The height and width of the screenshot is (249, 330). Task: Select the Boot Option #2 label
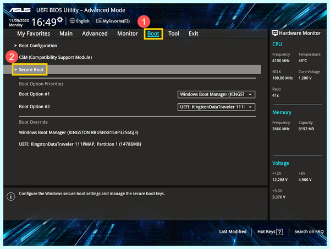(35, 107)
